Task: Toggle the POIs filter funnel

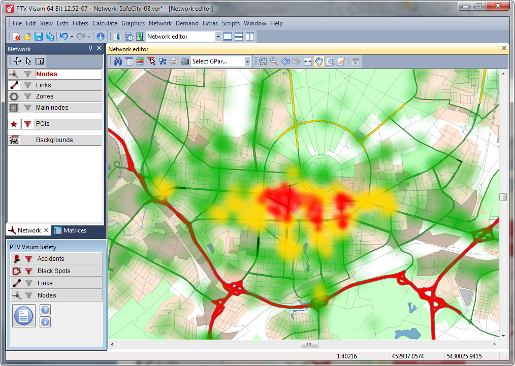Action: [x=28, y=124]
